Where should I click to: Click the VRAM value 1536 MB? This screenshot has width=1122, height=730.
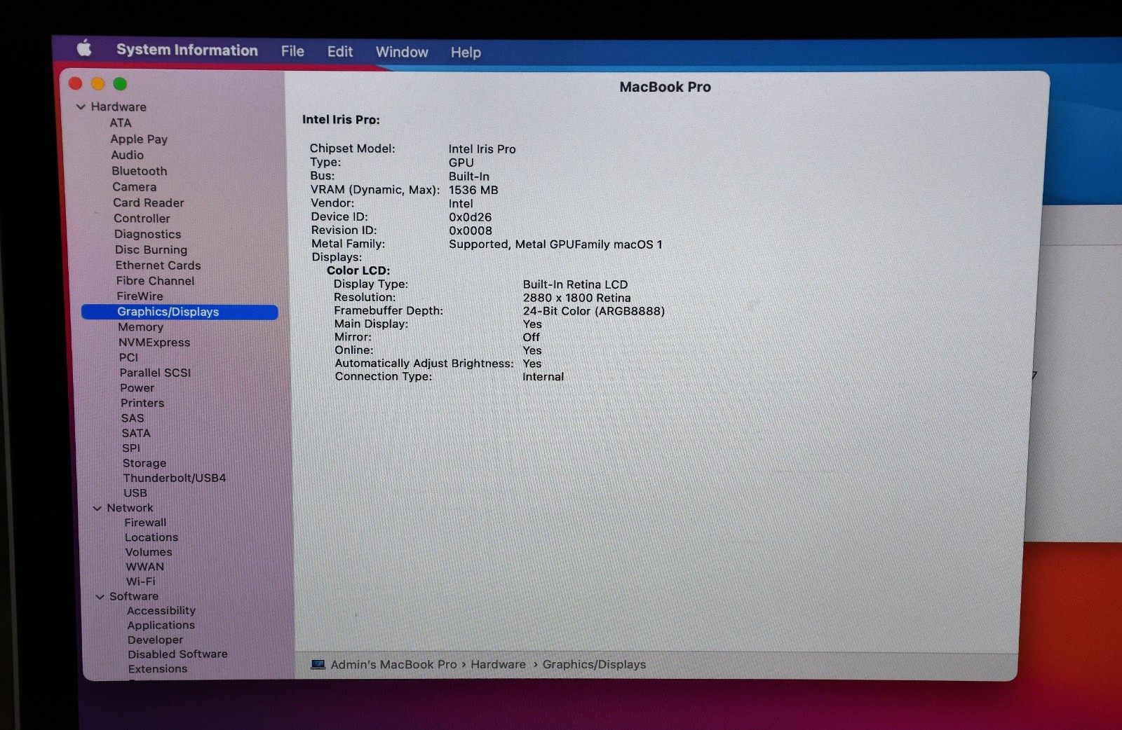pos(473,190)
